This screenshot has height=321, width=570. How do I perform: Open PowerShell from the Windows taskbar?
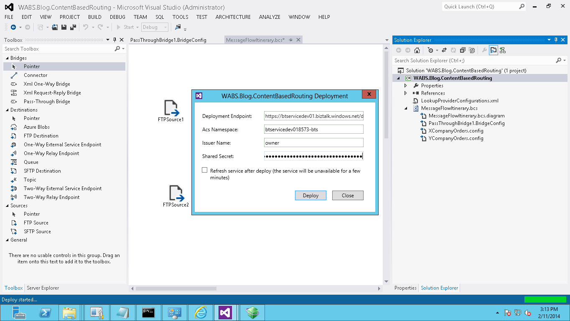45,312
